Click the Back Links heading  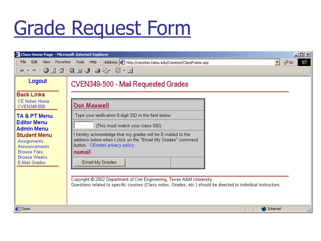click(x=31, y=94)
